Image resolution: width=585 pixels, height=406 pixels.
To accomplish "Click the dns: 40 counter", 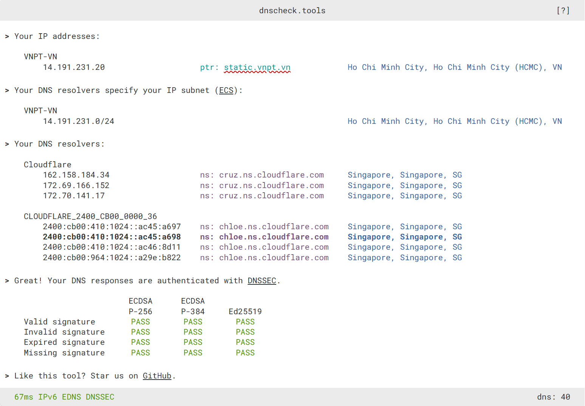I will coord(553,397).
